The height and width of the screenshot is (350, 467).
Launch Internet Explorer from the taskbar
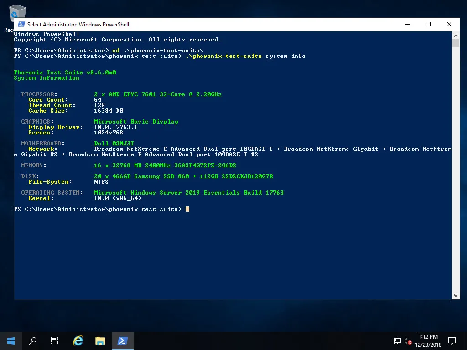[78, 341]
